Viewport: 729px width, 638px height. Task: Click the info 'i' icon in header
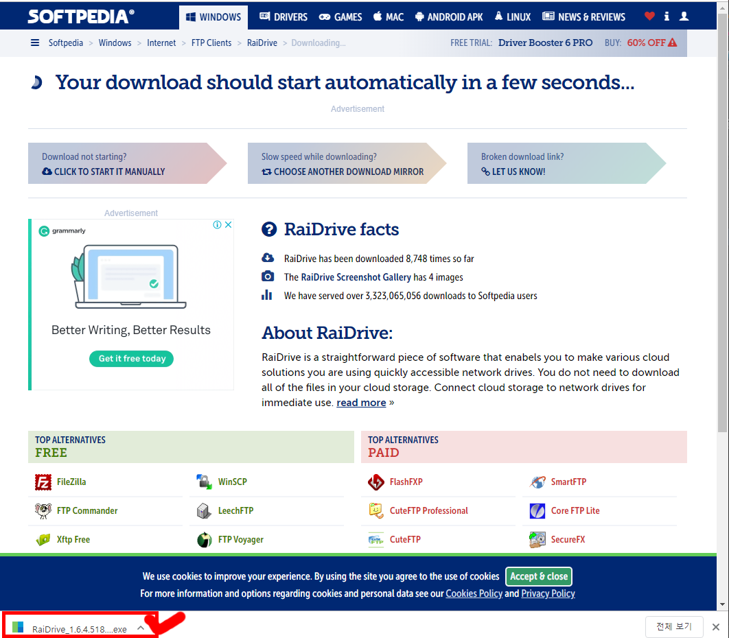point(667,16)
